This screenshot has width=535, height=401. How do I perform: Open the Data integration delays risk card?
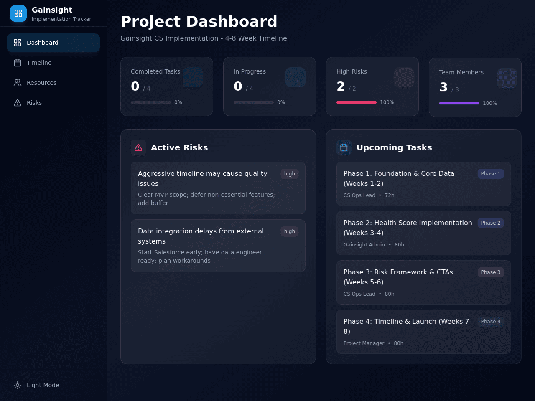coord(218,246)
